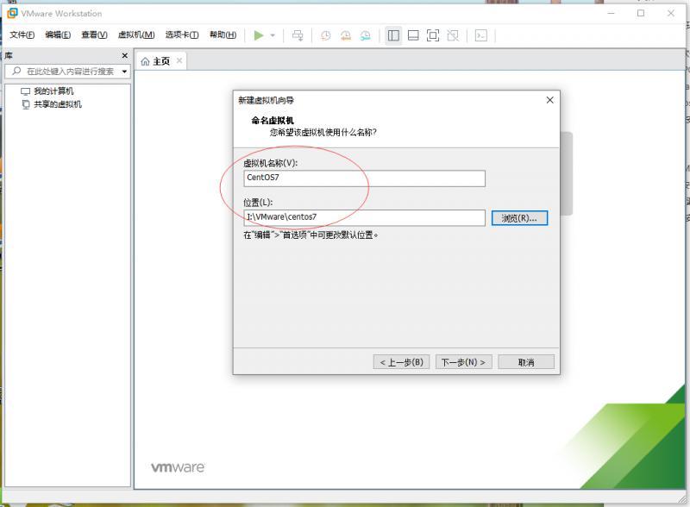Open the power options dropdown arrow
690x507 pixels.
pos(273,35)
